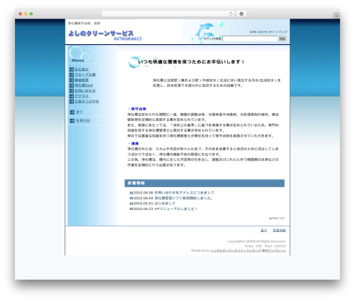Click the arrow icon beside 浄化槽Q&A

72,85
